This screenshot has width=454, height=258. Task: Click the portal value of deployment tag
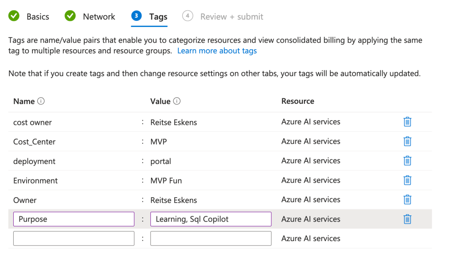coord(160,161)
